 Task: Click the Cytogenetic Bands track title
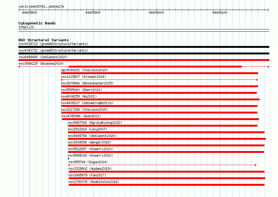click(x=37, y=23)
